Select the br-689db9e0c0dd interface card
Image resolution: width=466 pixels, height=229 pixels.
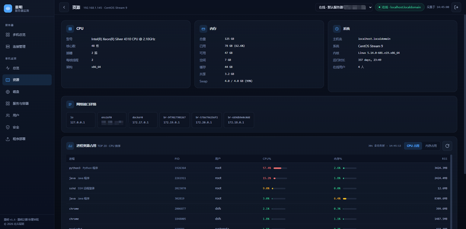coord(239,120)
